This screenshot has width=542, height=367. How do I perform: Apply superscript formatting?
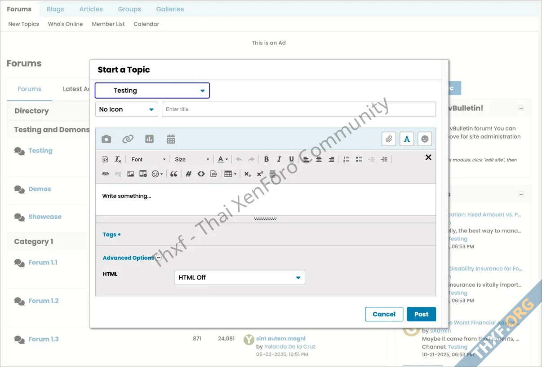(260, 174)
